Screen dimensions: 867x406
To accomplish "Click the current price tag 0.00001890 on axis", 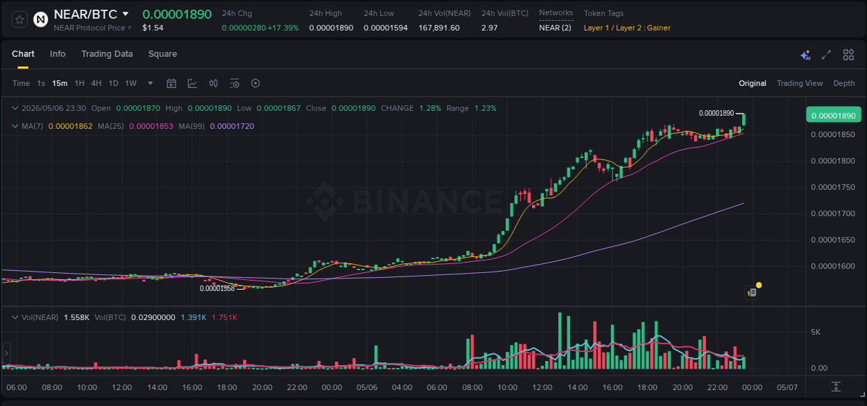I will (x=834, y=116).
